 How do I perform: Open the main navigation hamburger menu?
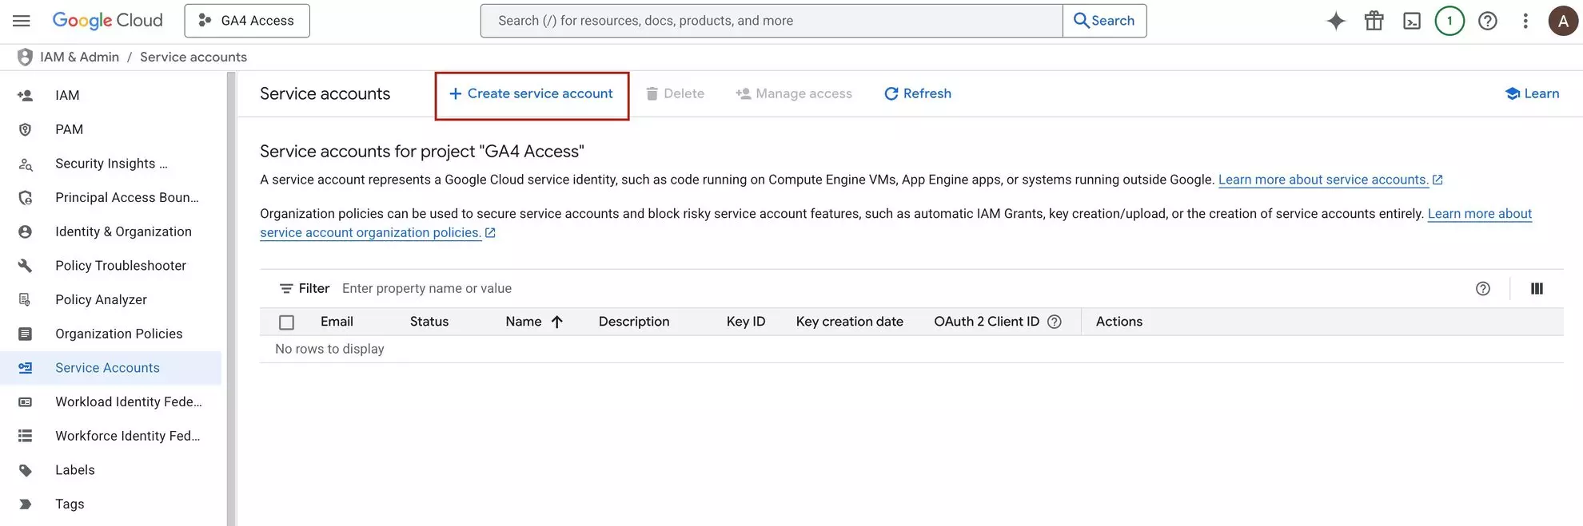pos(22,21)
